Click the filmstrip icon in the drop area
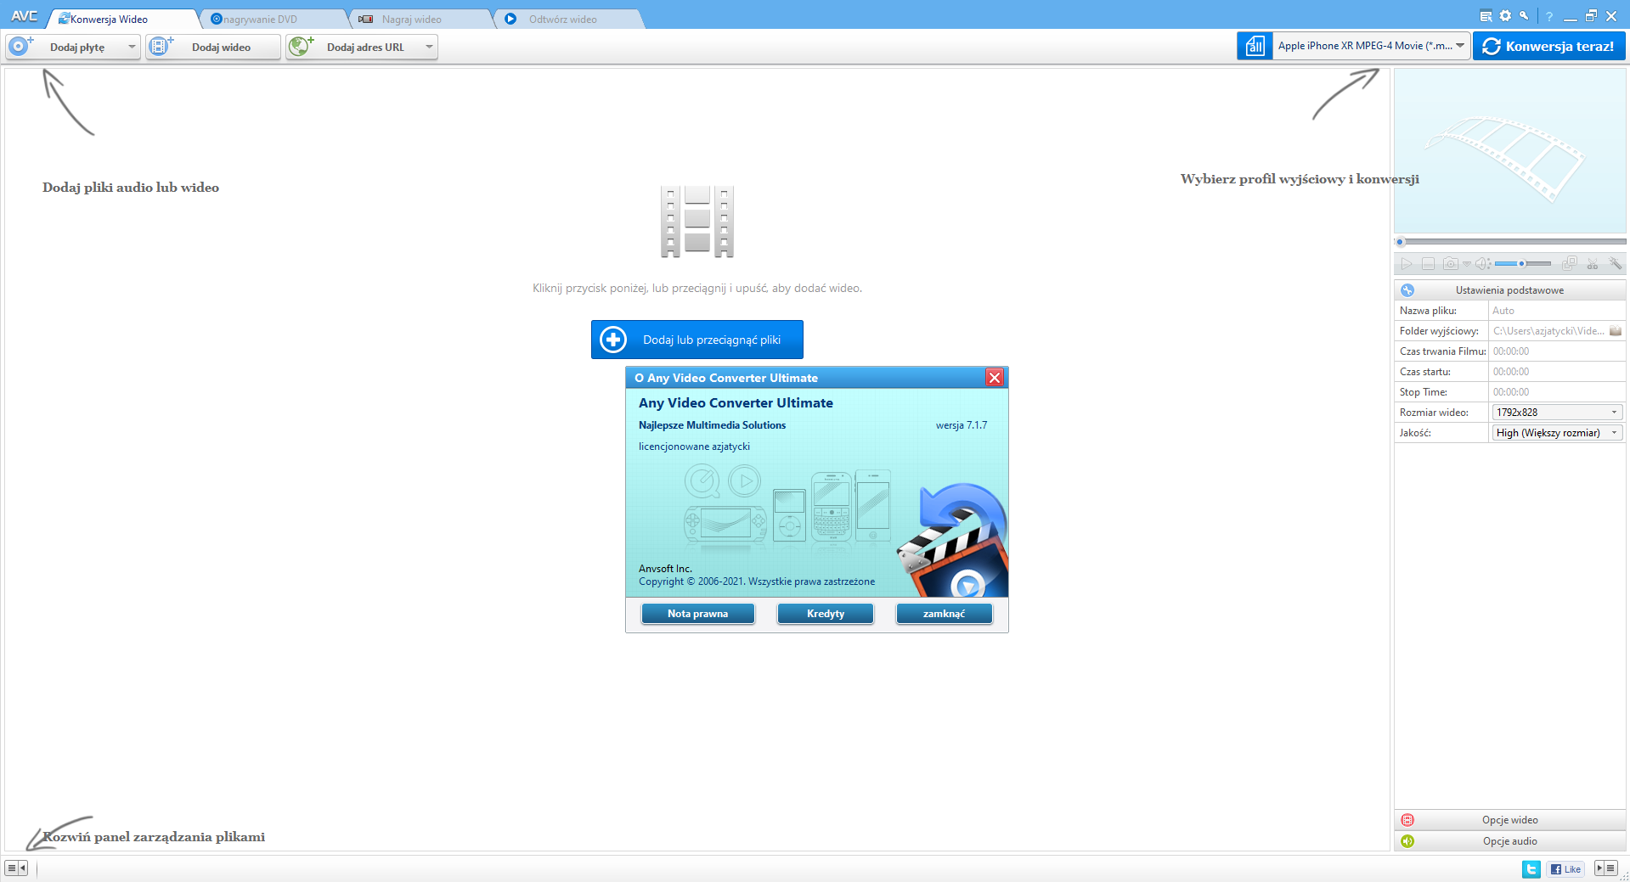The height and width of the screenshot is (882, 1630). pos(697,222)
